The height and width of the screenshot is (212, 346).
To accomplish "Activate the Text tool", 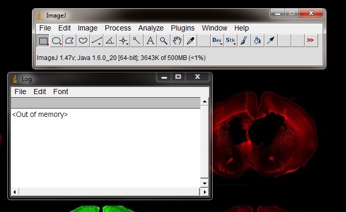I will [150, 41].
